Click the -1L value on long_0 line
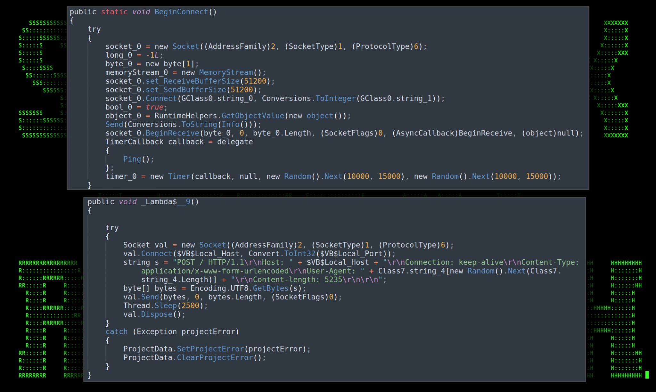 pyautogui.click(x=152, y=55)
